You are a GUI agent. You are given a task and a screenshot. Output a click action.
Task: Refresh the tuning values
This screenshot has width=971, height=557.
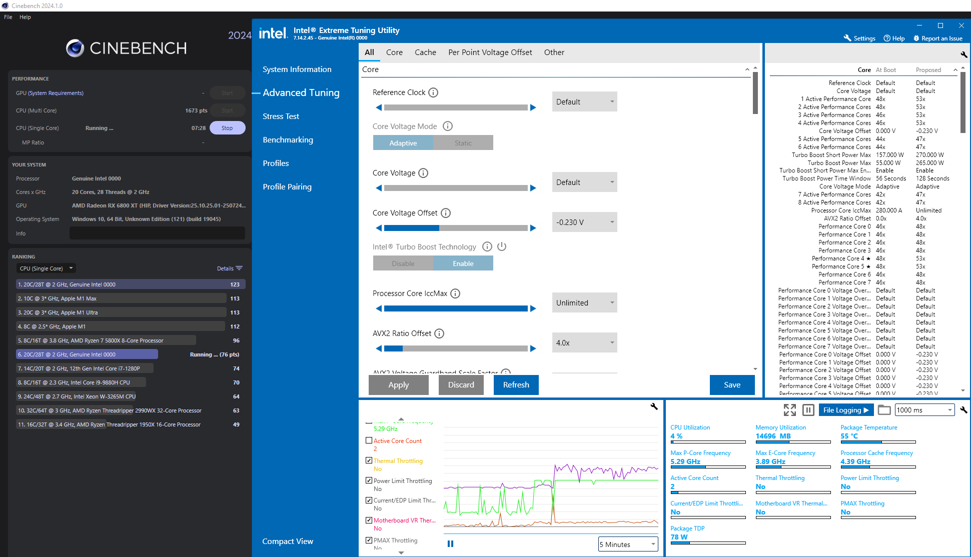coord(516,385)
